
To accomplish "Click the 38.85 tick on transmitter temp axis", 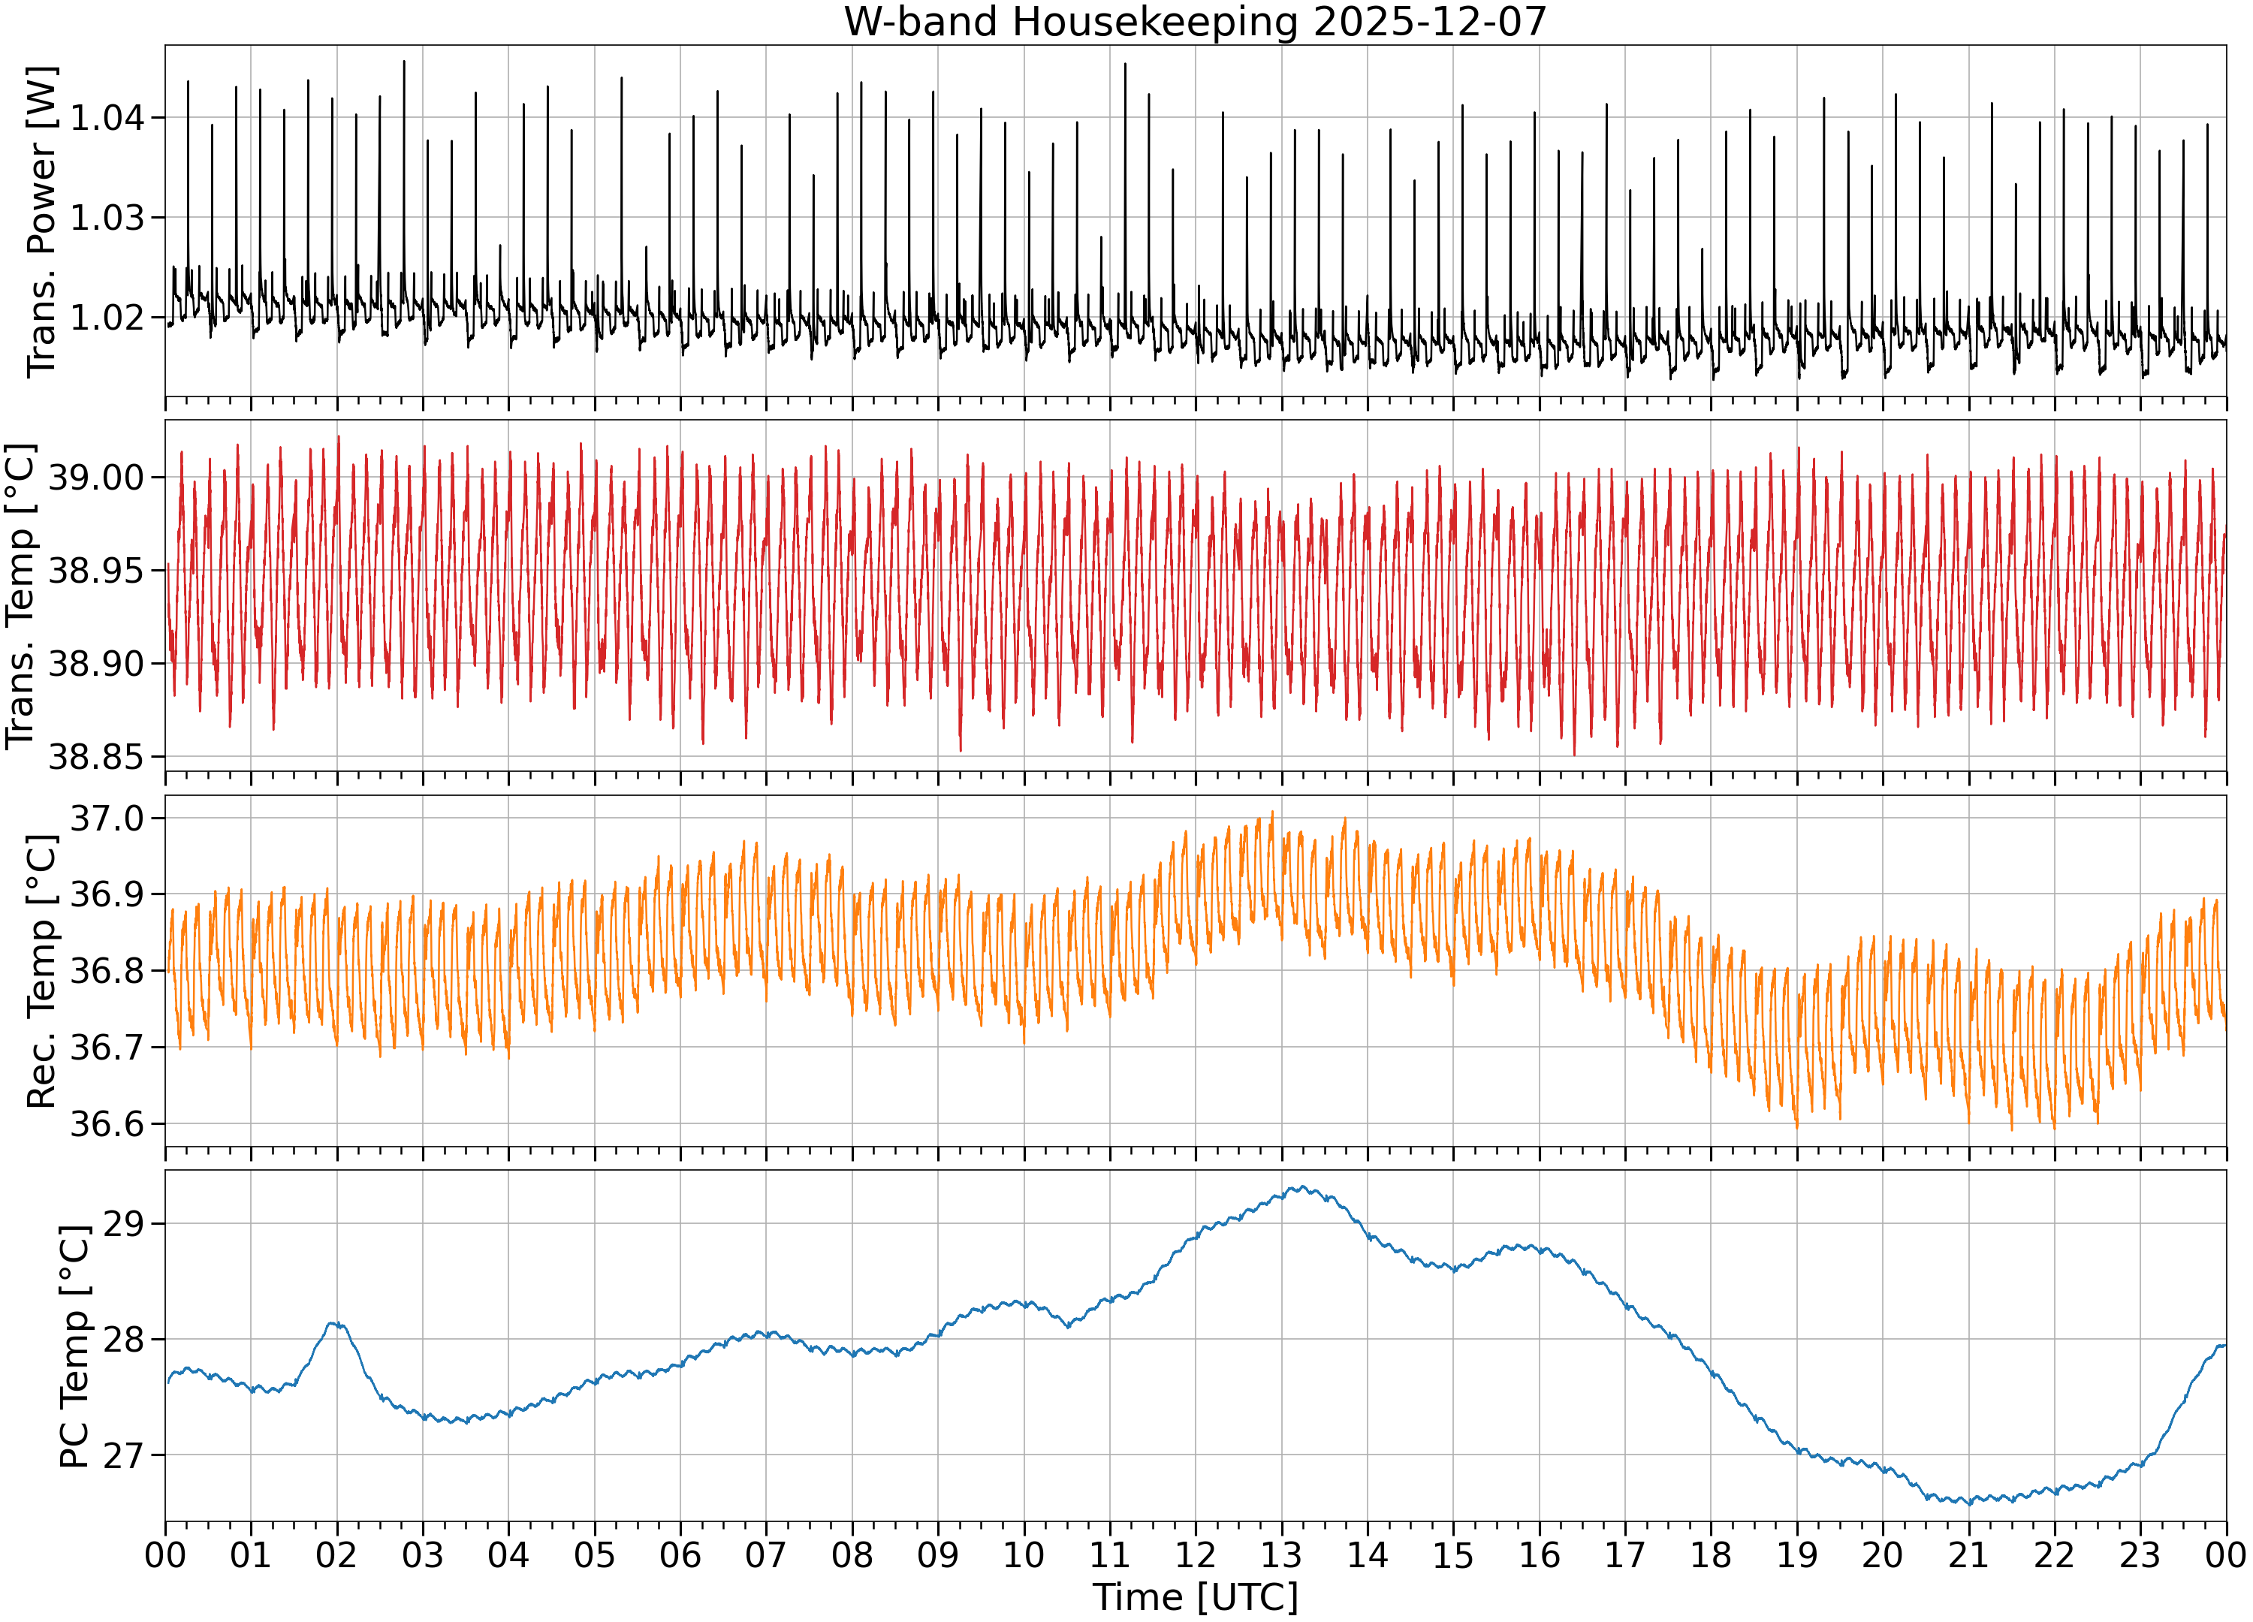I will click(96, 757).
